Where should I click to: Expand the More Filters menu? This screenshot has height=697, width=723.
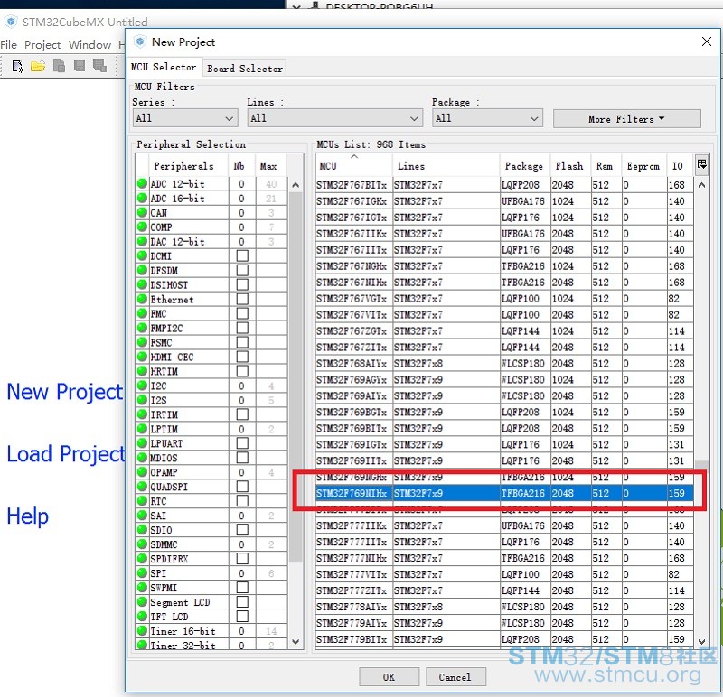pyautogui.click(x=626, y=119)
